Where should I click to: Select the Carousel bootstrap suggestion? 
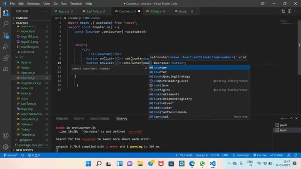[199, 116]
